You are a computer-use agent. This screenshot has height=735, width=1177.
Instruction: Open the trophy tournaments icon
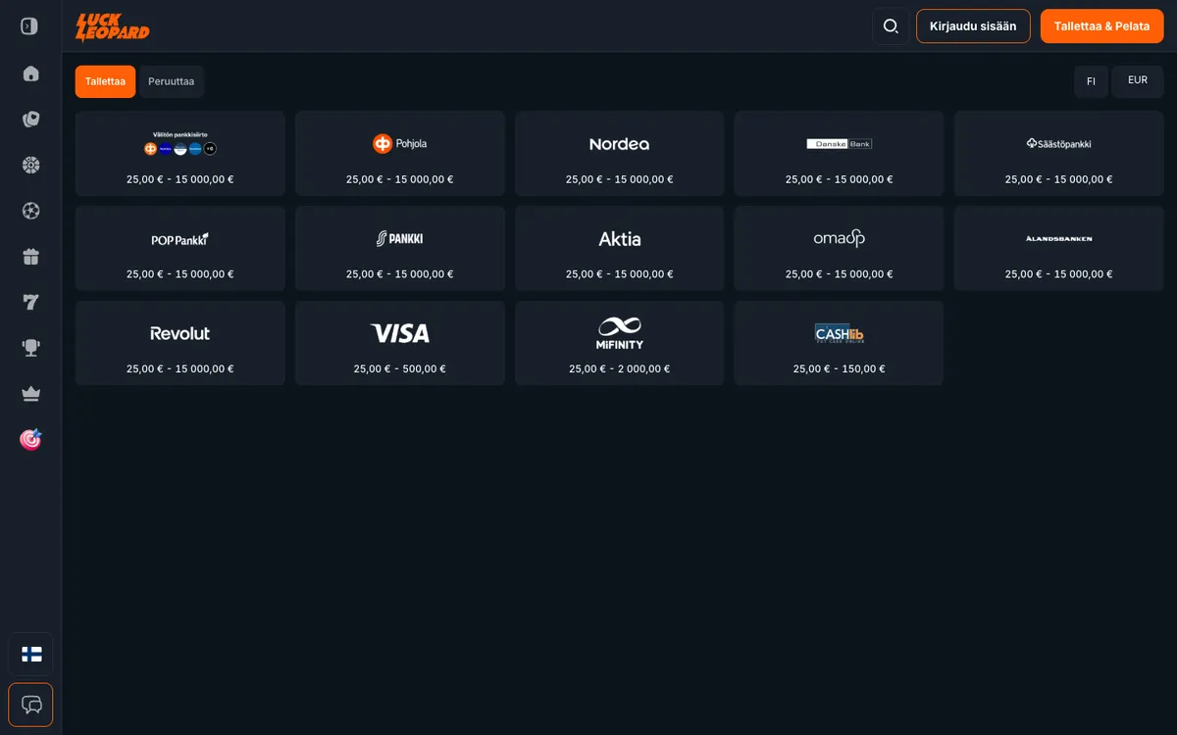coord(30,347)
